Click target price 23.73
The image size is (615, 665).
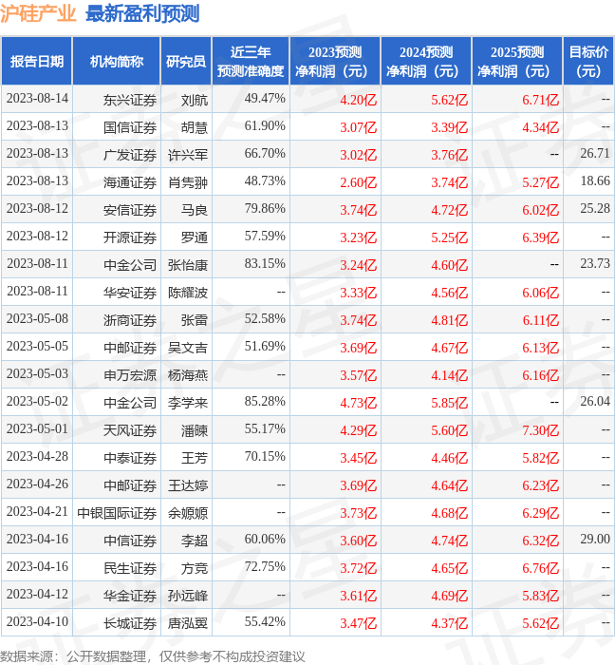tap(595, 263)
